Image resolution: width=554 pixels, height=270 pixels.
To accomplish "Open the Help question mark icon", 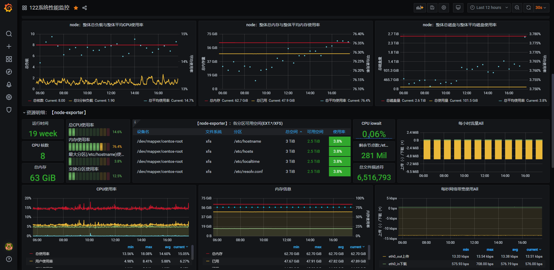I will 9,259.
